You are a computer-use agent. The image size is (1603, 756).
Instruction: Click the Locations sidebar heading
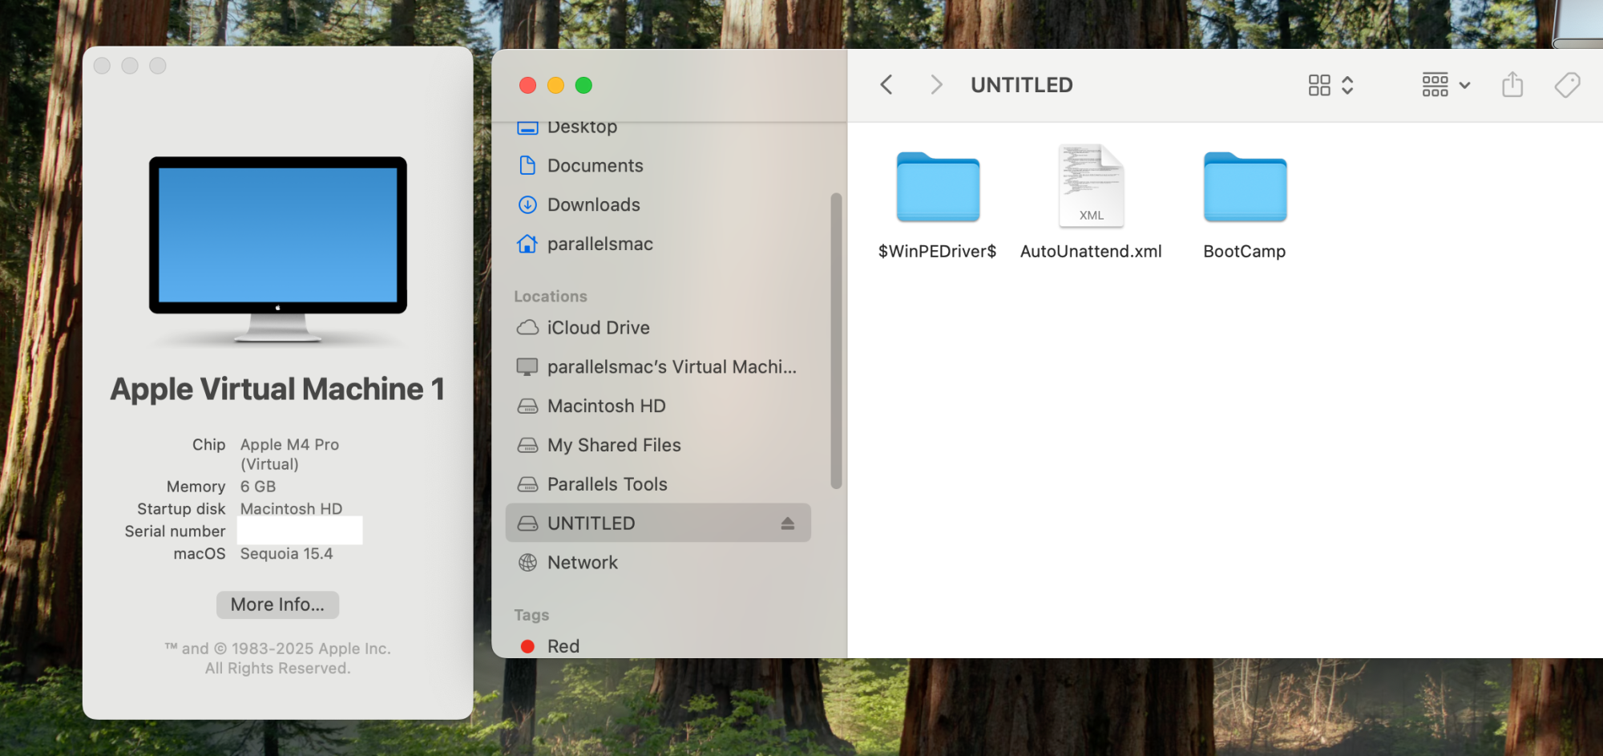pos(551,297)
